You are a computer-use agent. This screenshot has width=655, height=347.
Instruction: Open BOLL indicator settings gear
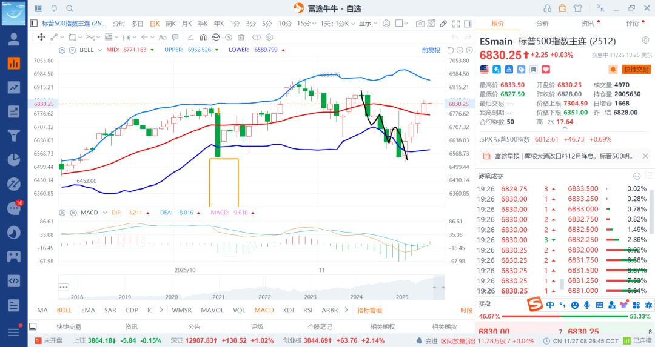click(x=62, y=50)
